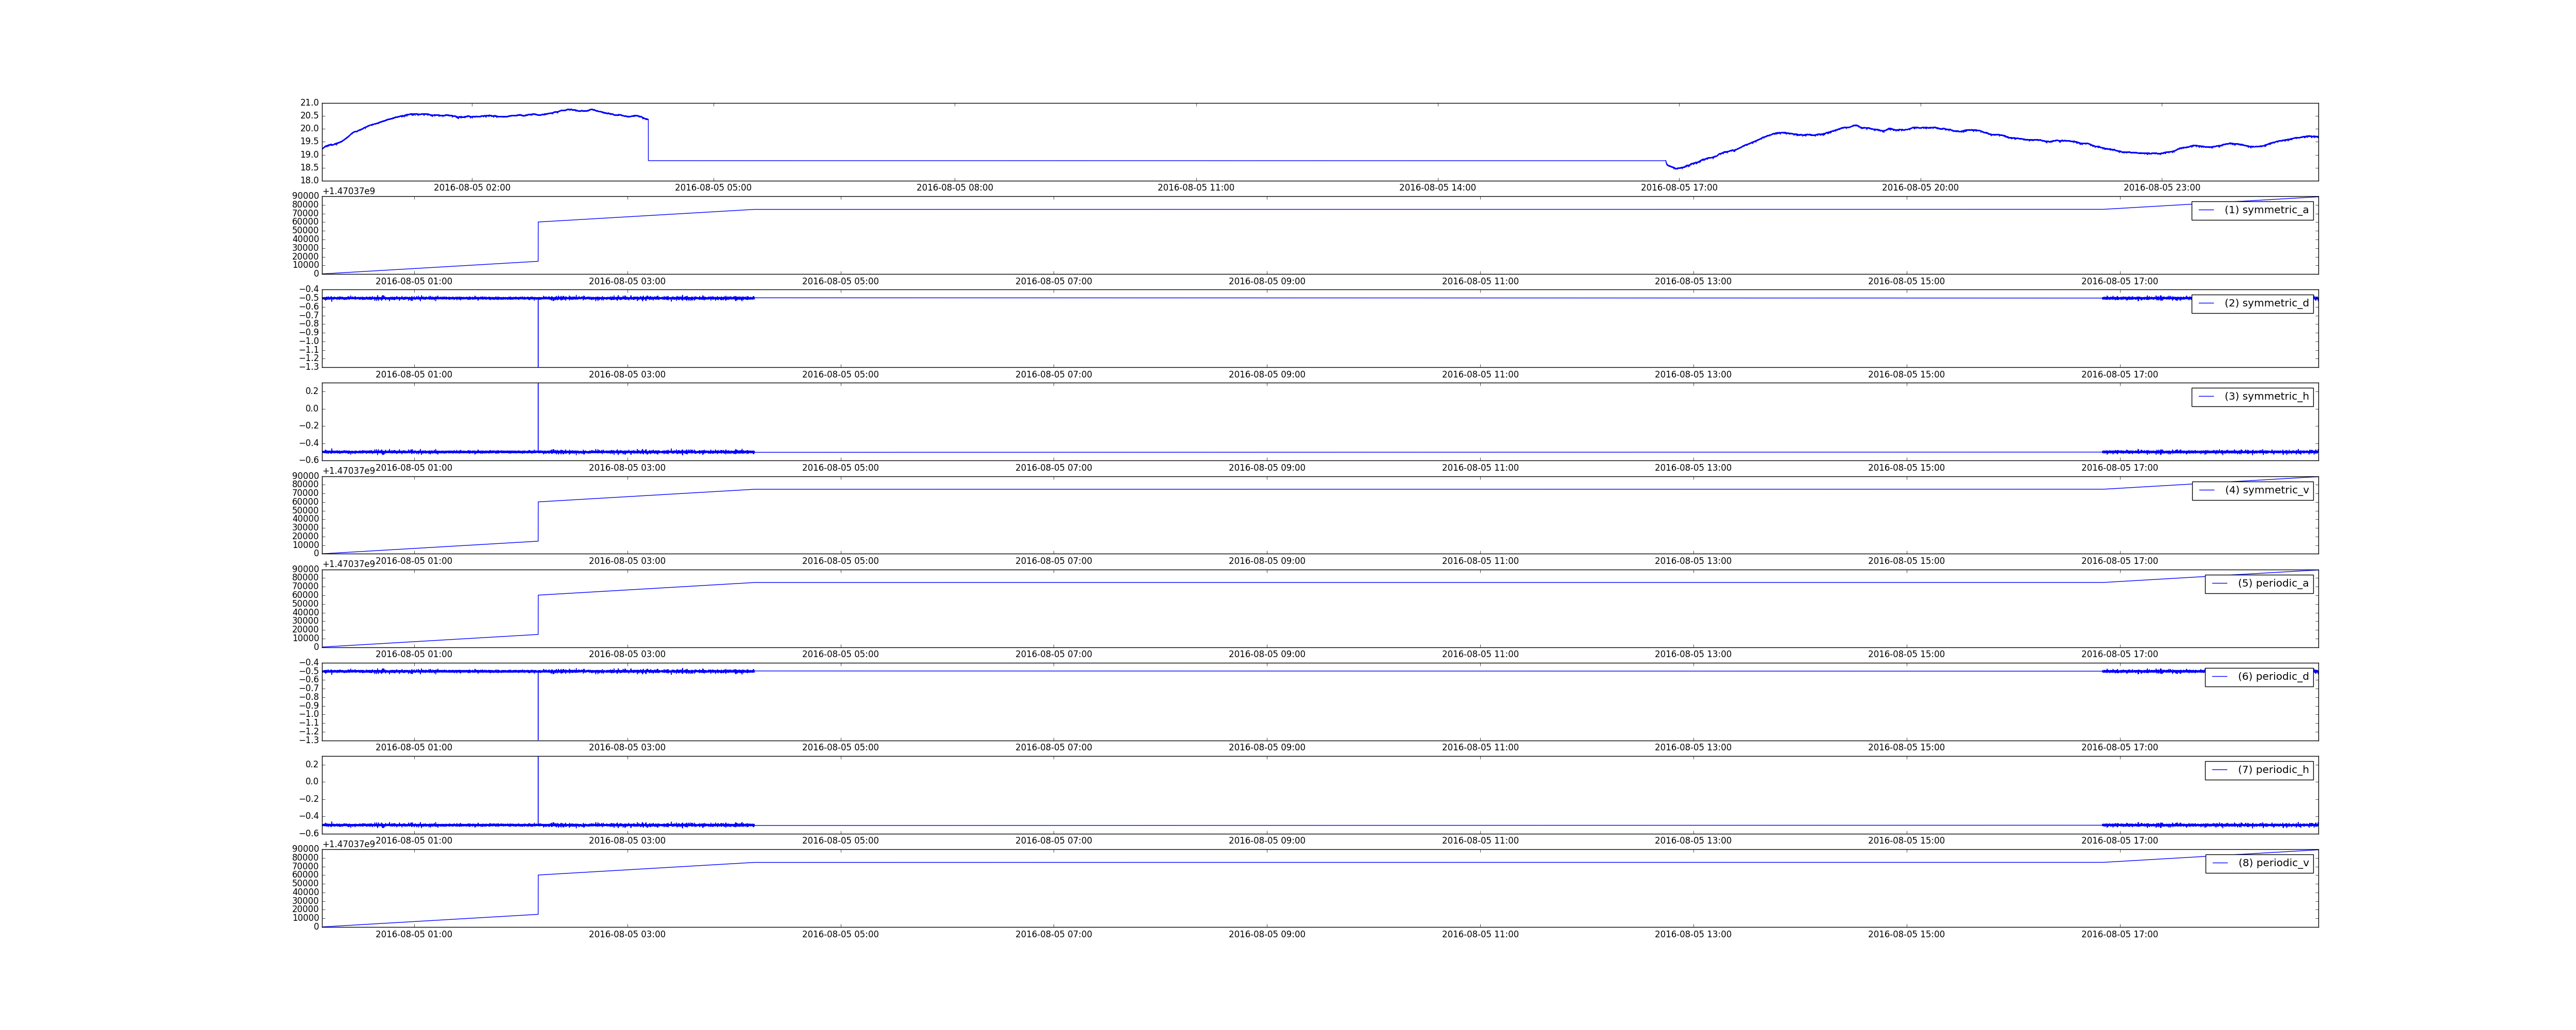Click "+1.47037e9" offset above the periodic_v plot
The width and height of the screenshot is (2576, 1030).
[349, 844]
